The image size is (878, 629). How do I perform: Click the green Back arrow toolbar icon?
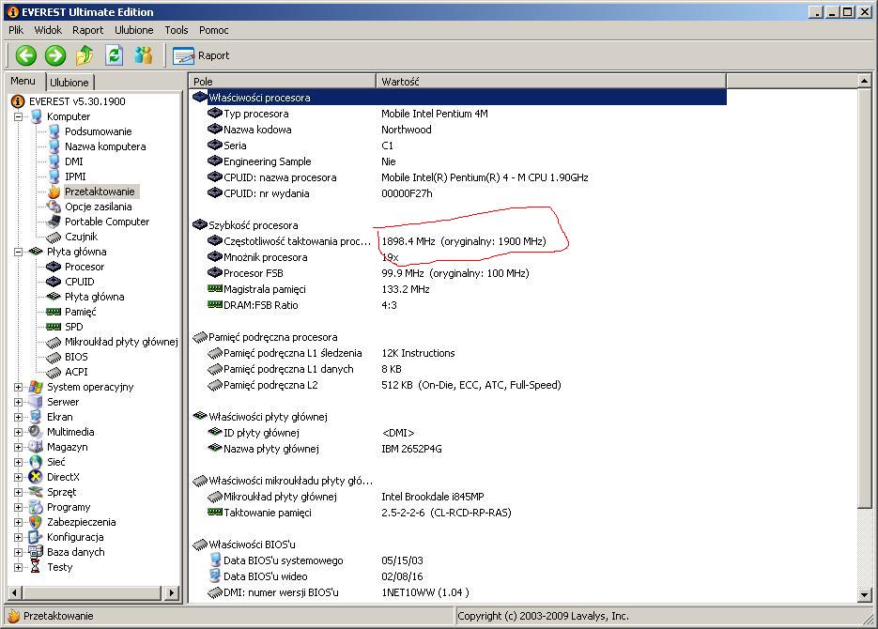(x=25, y=55)
